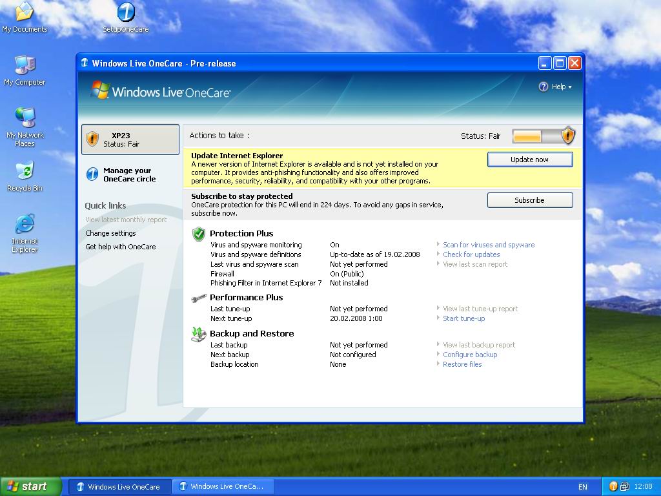Viewport: 661px width, 496px height.
Task: Click the Help question mark icon
Action: point(544,87)
